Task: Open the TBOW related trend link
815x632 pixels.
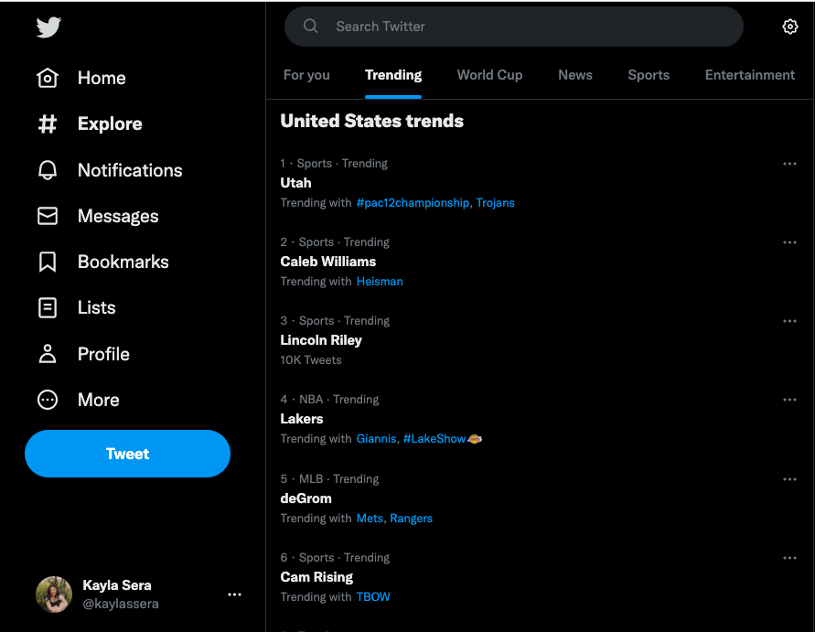Action: coord(373,596)
